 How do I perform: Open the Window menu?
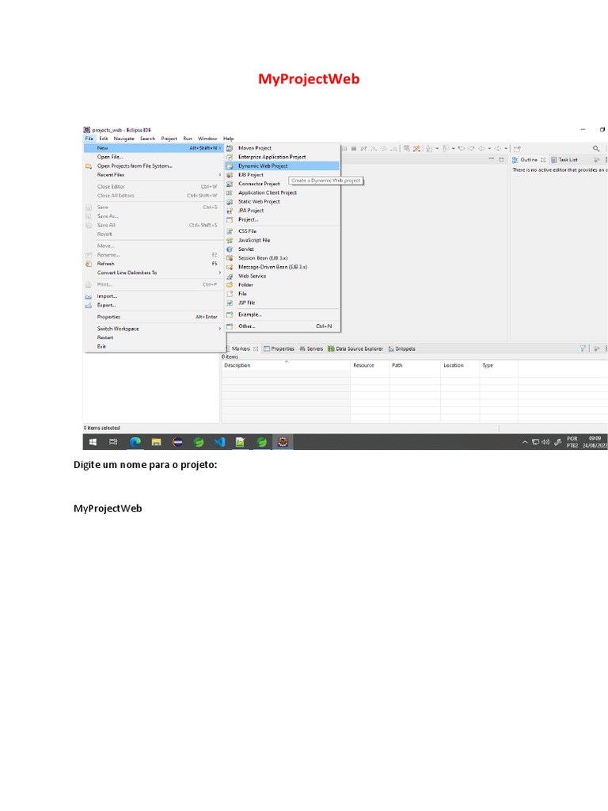(x=208, y=139)
